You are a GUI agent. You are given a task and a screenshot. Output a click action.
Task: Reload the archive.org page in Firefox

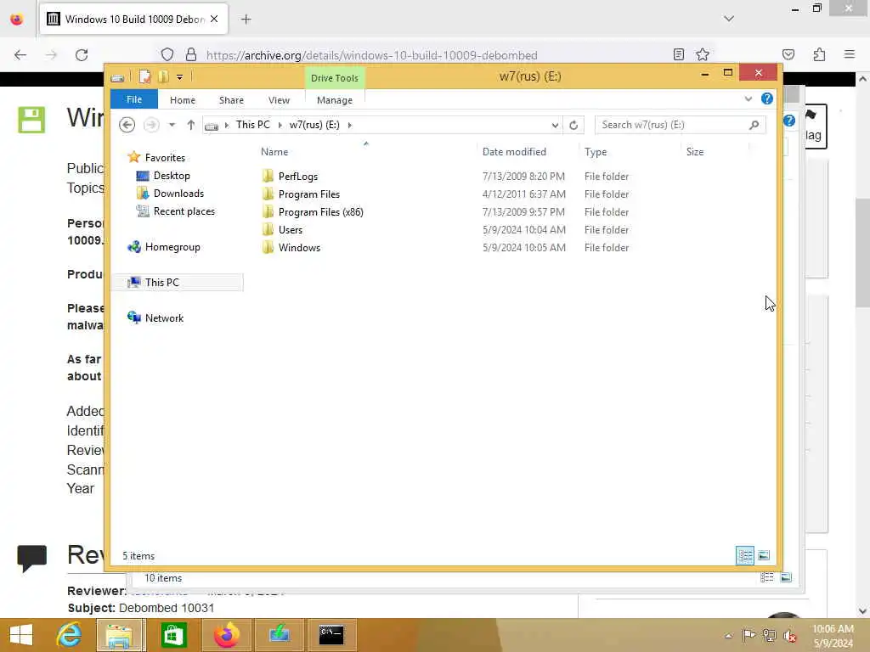82,55
